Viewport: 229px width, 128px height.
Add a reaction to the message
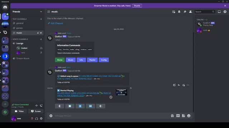tap(174, 85)
